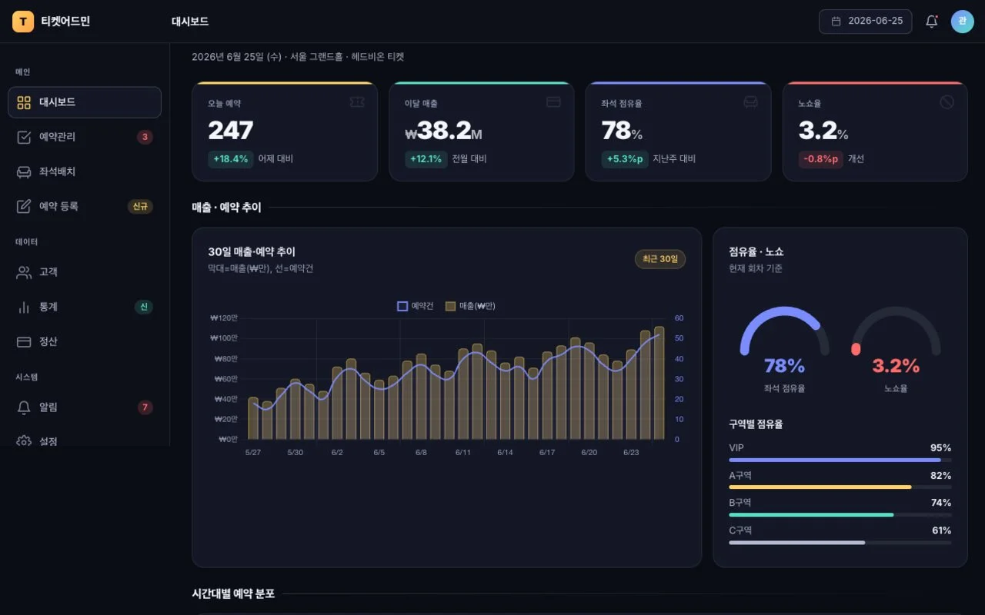Click the 정산 card icon in sidebar

24,341
